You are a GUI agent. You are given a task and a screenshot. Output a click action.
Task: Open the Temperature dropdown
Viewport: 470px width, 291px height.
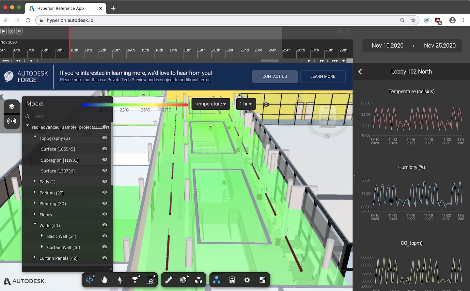[210, 104]
